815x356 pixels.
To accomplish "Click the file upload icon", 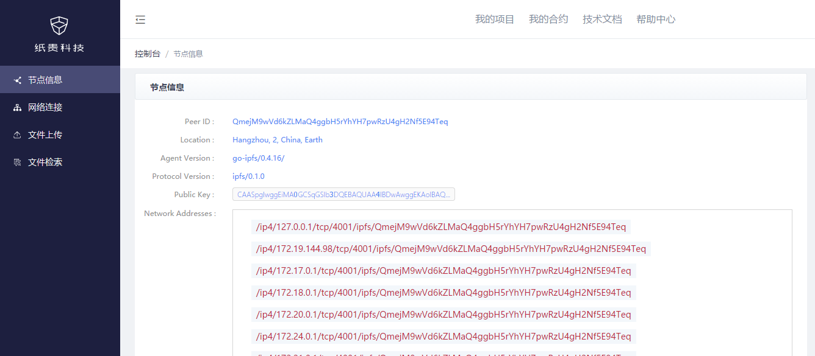I will pyautogui.click(x=18, y=135).
